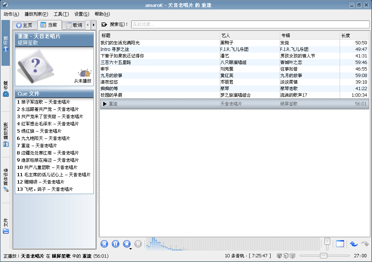Image resolution: width=372 pixels, height=262 pixels.
Task: Click the vertical volume slider handle
Action: tap(327, 242)
